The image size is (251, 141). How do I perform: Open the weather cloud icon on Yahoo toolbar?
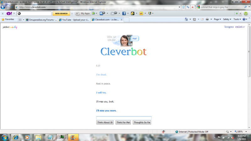(114, 13)
